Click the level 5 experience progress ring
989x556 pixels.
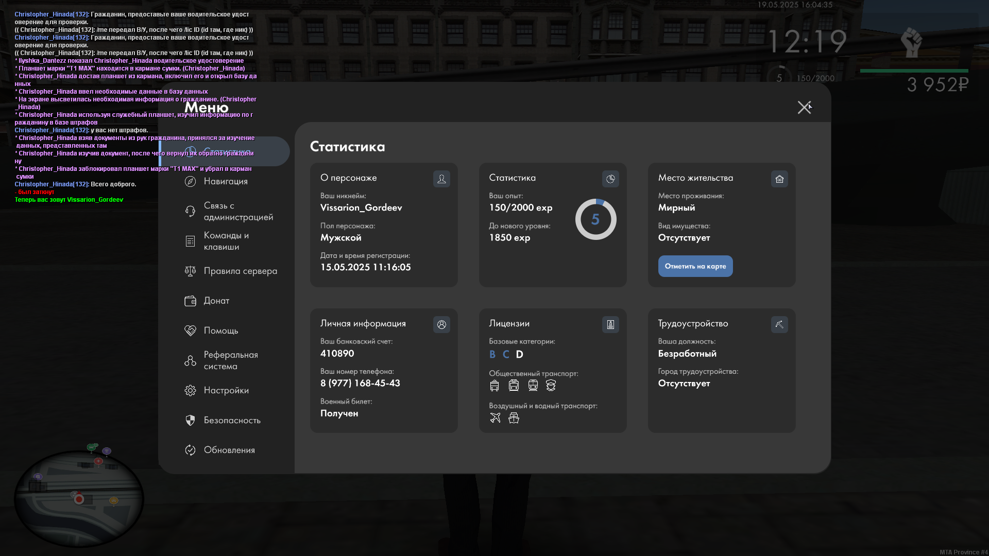tap(595, 219)
